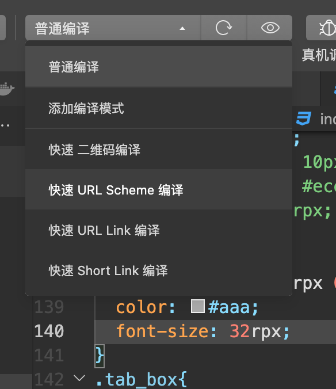Viewport: 336px width, 389px height.
Task: Choose 快速 URL Scheme 编译
Action: point(159,190)
